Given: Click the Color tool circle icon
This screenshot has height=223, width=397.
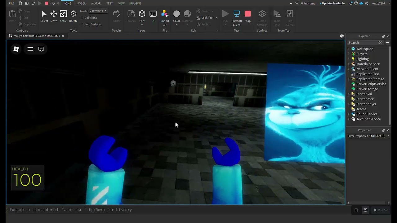Looking at the screenshot, I should [x=176, y=14].
